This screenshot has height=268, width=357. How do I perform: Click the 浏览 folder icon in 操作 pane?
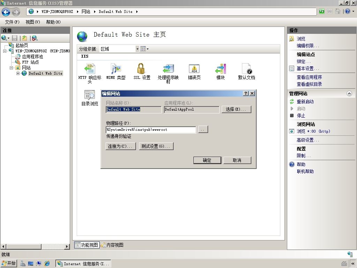pos(292,39)
